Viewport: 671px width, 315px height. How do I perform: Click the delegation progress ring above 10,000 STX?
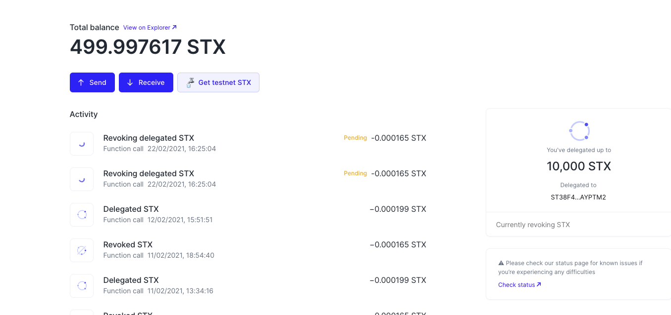point(579,130)
